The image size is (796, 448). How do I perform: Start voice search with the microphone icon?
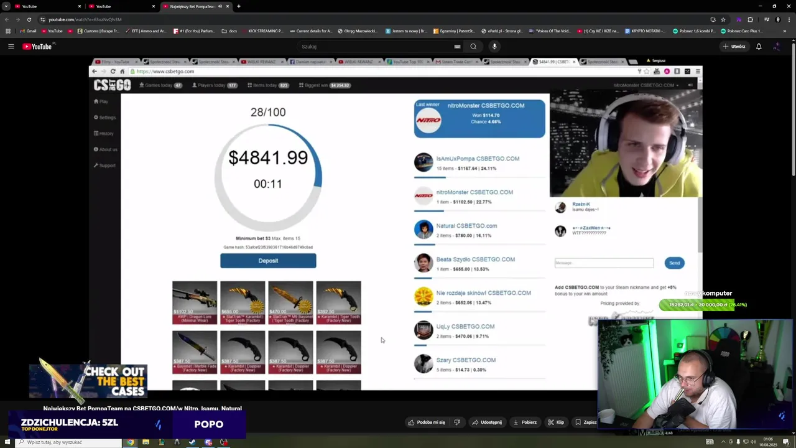494,46
